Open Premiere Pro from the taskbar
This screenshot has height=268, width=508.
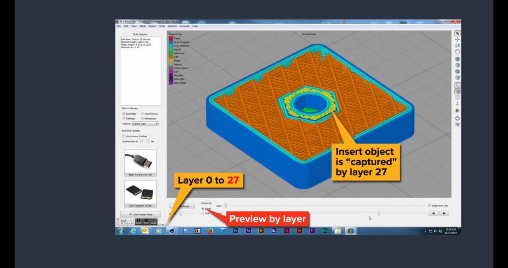pyautogui.click(x=312, y=231)
